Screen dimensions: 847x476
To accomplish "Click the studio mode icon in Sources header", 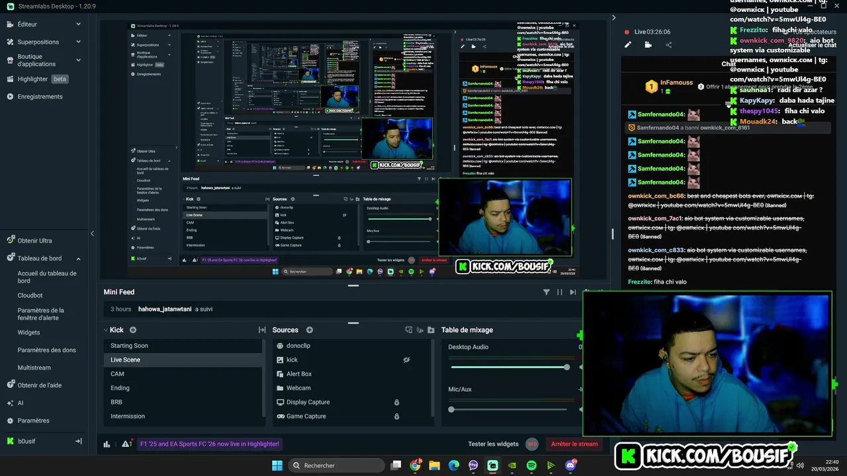I will pos(408,330).
